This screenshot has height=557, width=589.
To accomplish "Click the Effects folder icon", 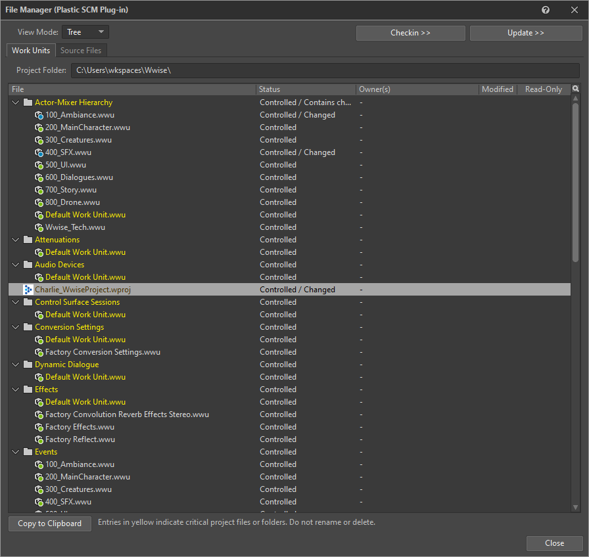I will [28, 390].
